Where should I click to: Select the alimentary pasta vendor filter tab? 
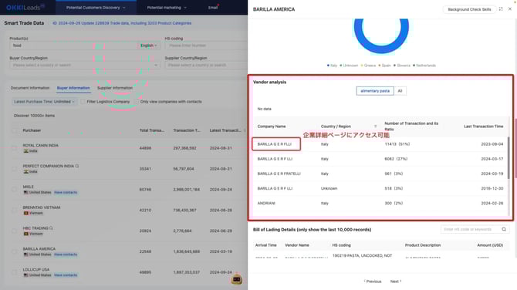click(375, 91)
